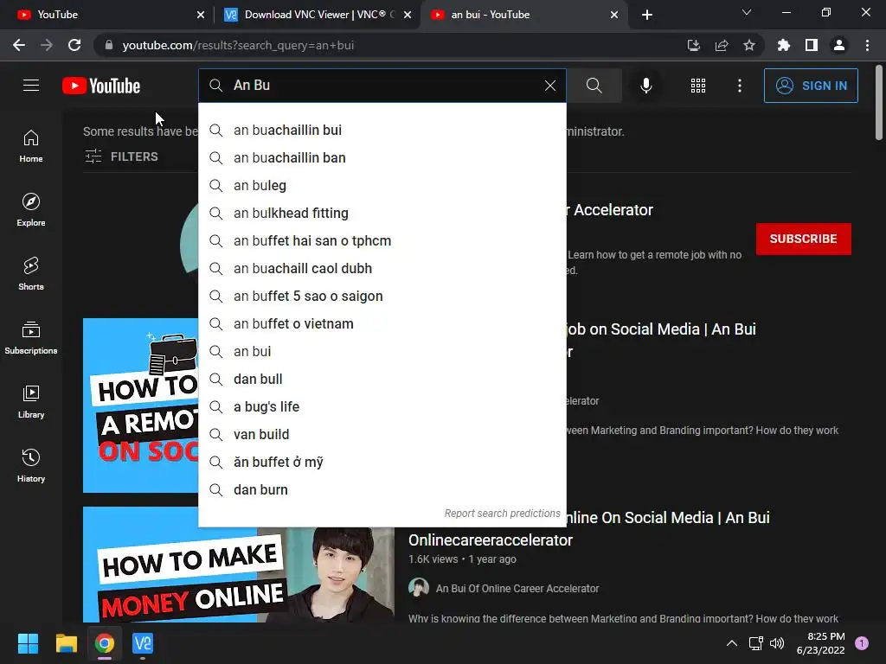Toggle Chrome side panel
Image resolution: width=886 pixels, height=664 pixels.
coord(812,45)
